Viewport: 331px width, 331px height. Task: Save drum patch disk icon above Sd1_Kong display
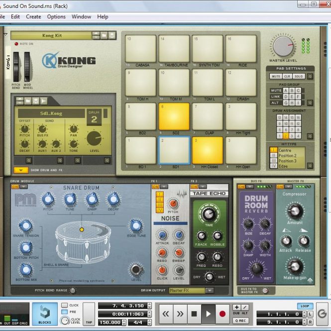coord(36,101)
